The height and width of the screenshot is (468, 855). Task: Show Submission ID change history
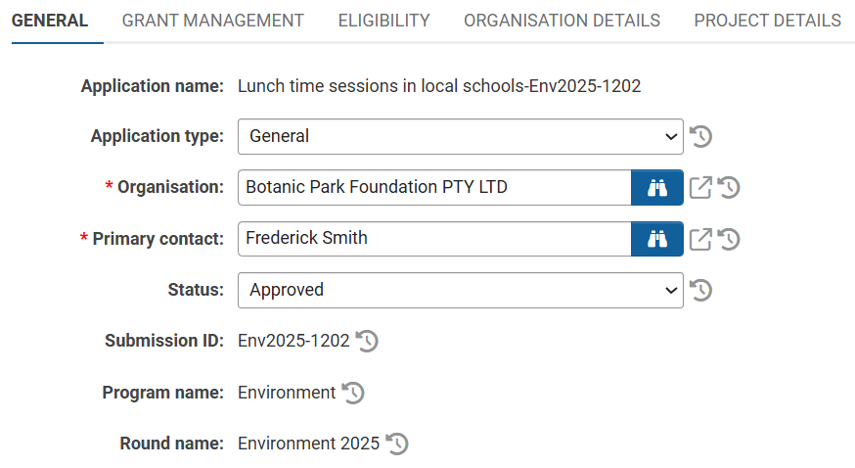tap(367, 341)
